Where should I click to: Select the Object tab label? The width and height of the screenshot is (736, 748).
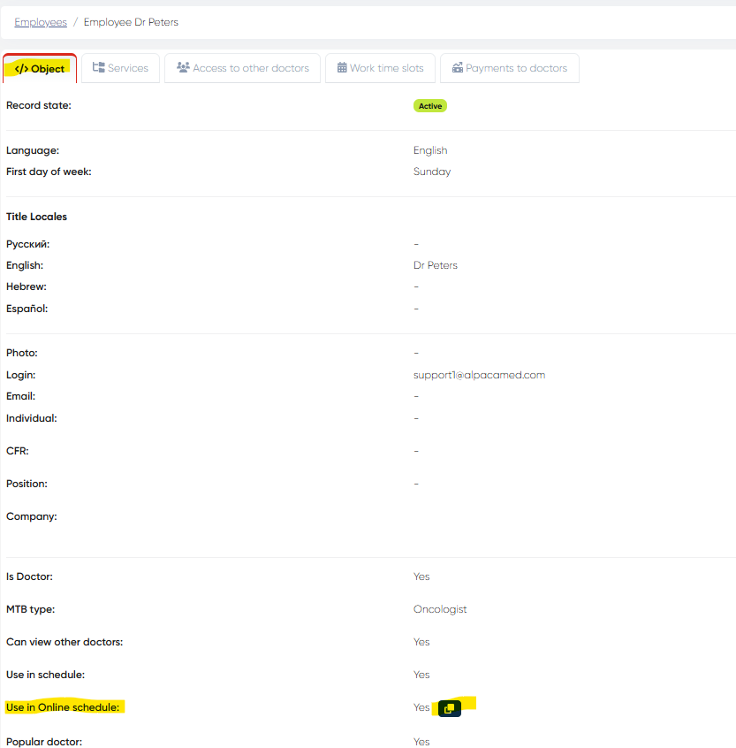pyautogui.click(x=48, y=69)
